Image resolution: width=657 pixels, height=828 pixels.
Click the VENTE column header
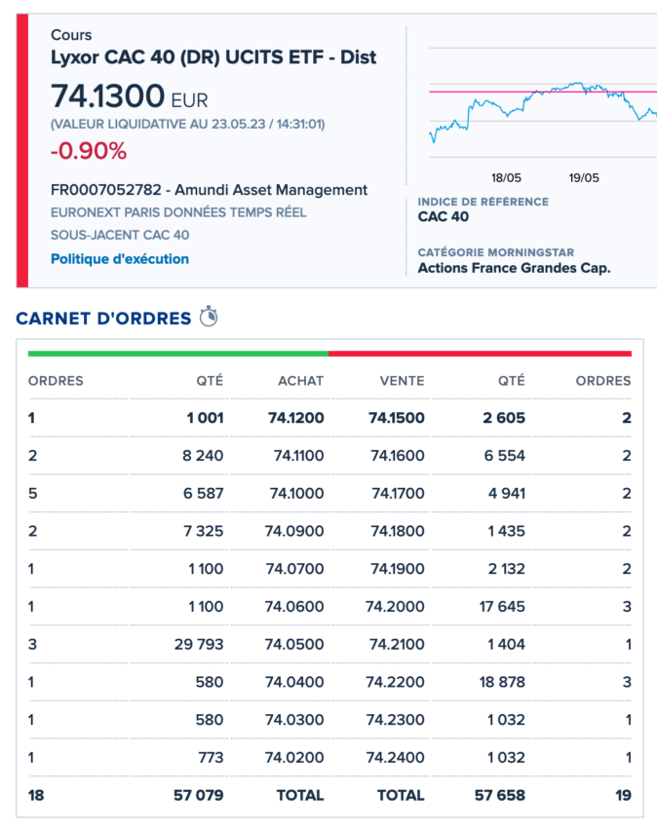click(x=401, y=381)
